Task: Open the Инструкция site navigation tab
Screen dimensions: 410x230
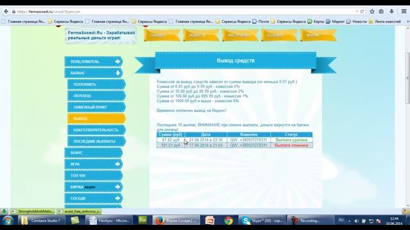Action: tap(240, 35)
